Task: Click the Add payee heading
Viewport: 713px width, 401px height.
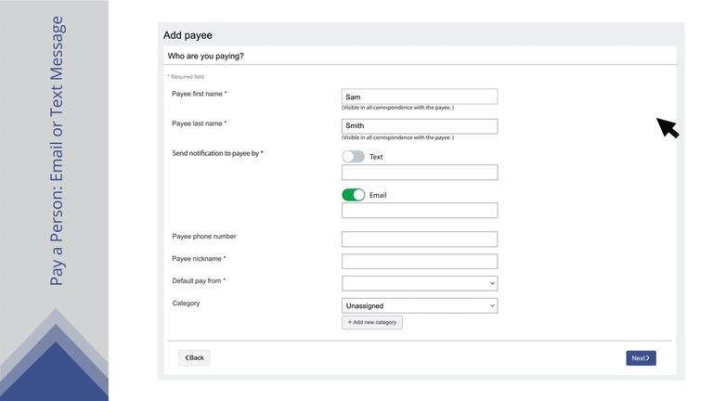Action: point(188,35)
